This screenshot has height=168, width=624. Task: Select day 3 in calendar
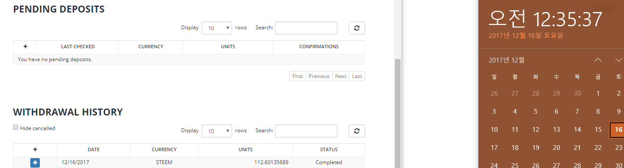(x=494, y=112)
